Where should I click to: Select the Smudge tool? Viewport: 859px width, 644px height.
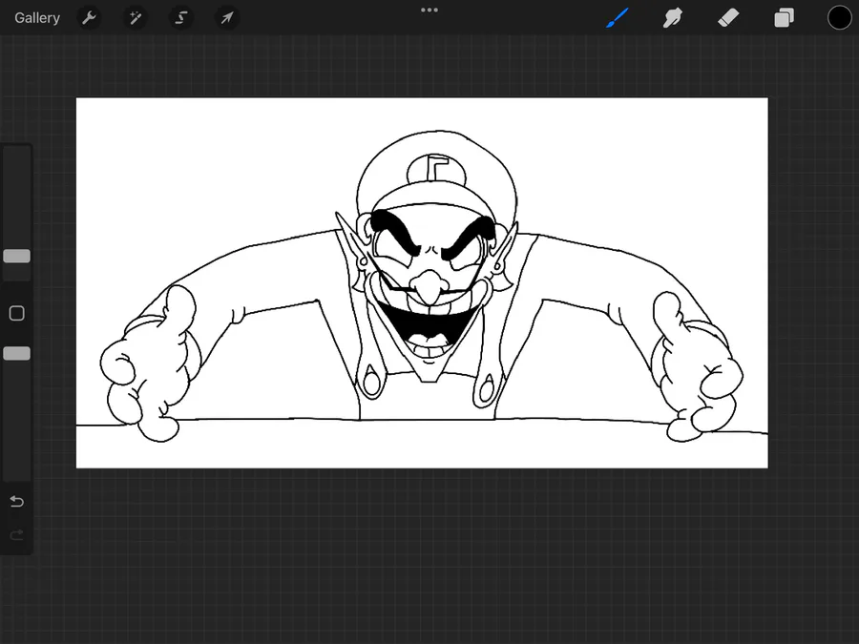click(672, 18)
